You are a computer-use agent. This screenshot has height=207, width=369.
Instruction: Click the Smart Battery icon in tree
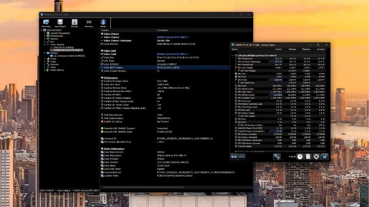click(x=48, y=70)
